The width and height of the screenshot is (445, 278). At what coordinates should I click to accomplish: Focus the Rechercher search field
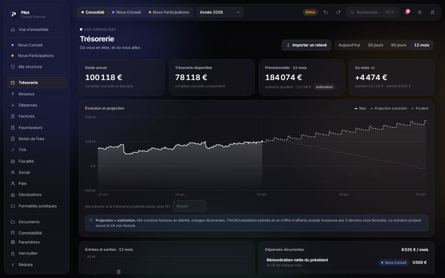coord(372,12)
